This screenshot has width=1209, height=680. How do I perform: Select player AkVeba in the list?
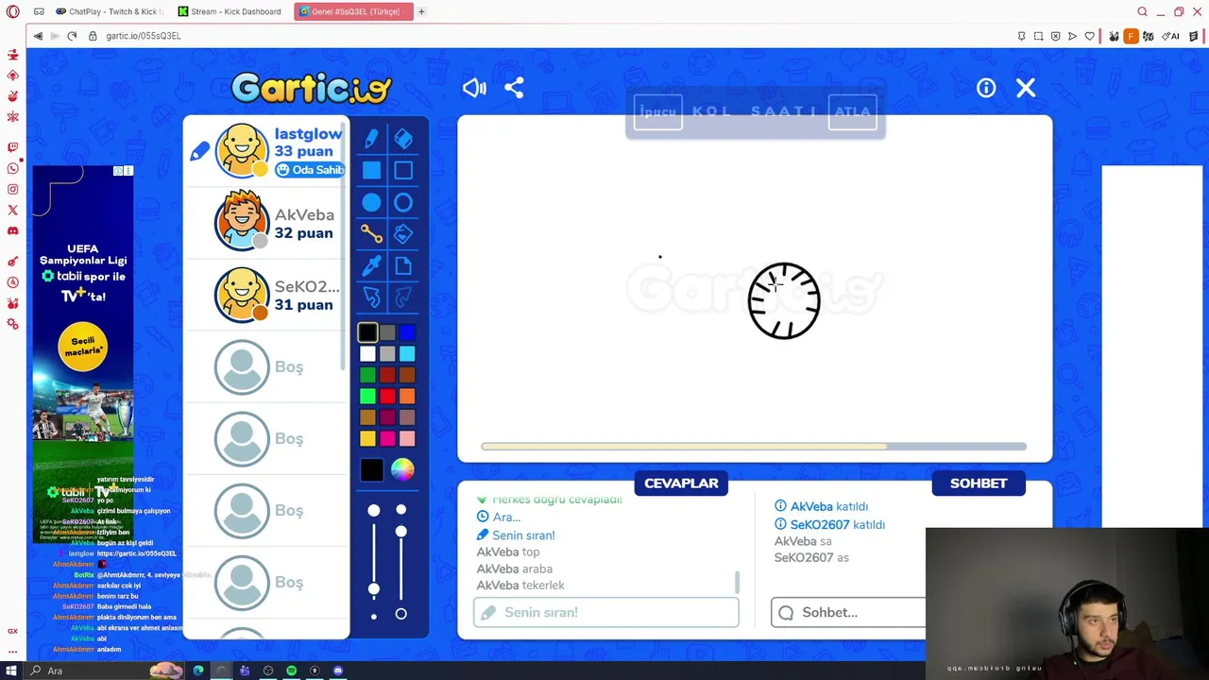[x=266, y=223]
